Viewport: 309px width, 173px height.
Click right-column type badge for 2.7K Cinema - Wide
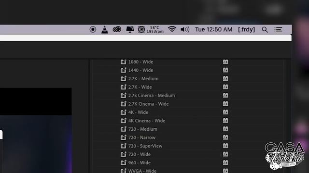[x=225, y=104]
